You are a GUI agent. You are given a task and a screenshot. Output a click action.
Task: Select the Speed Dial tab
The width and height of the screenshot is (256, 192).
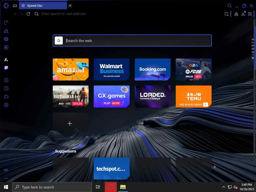43,6
